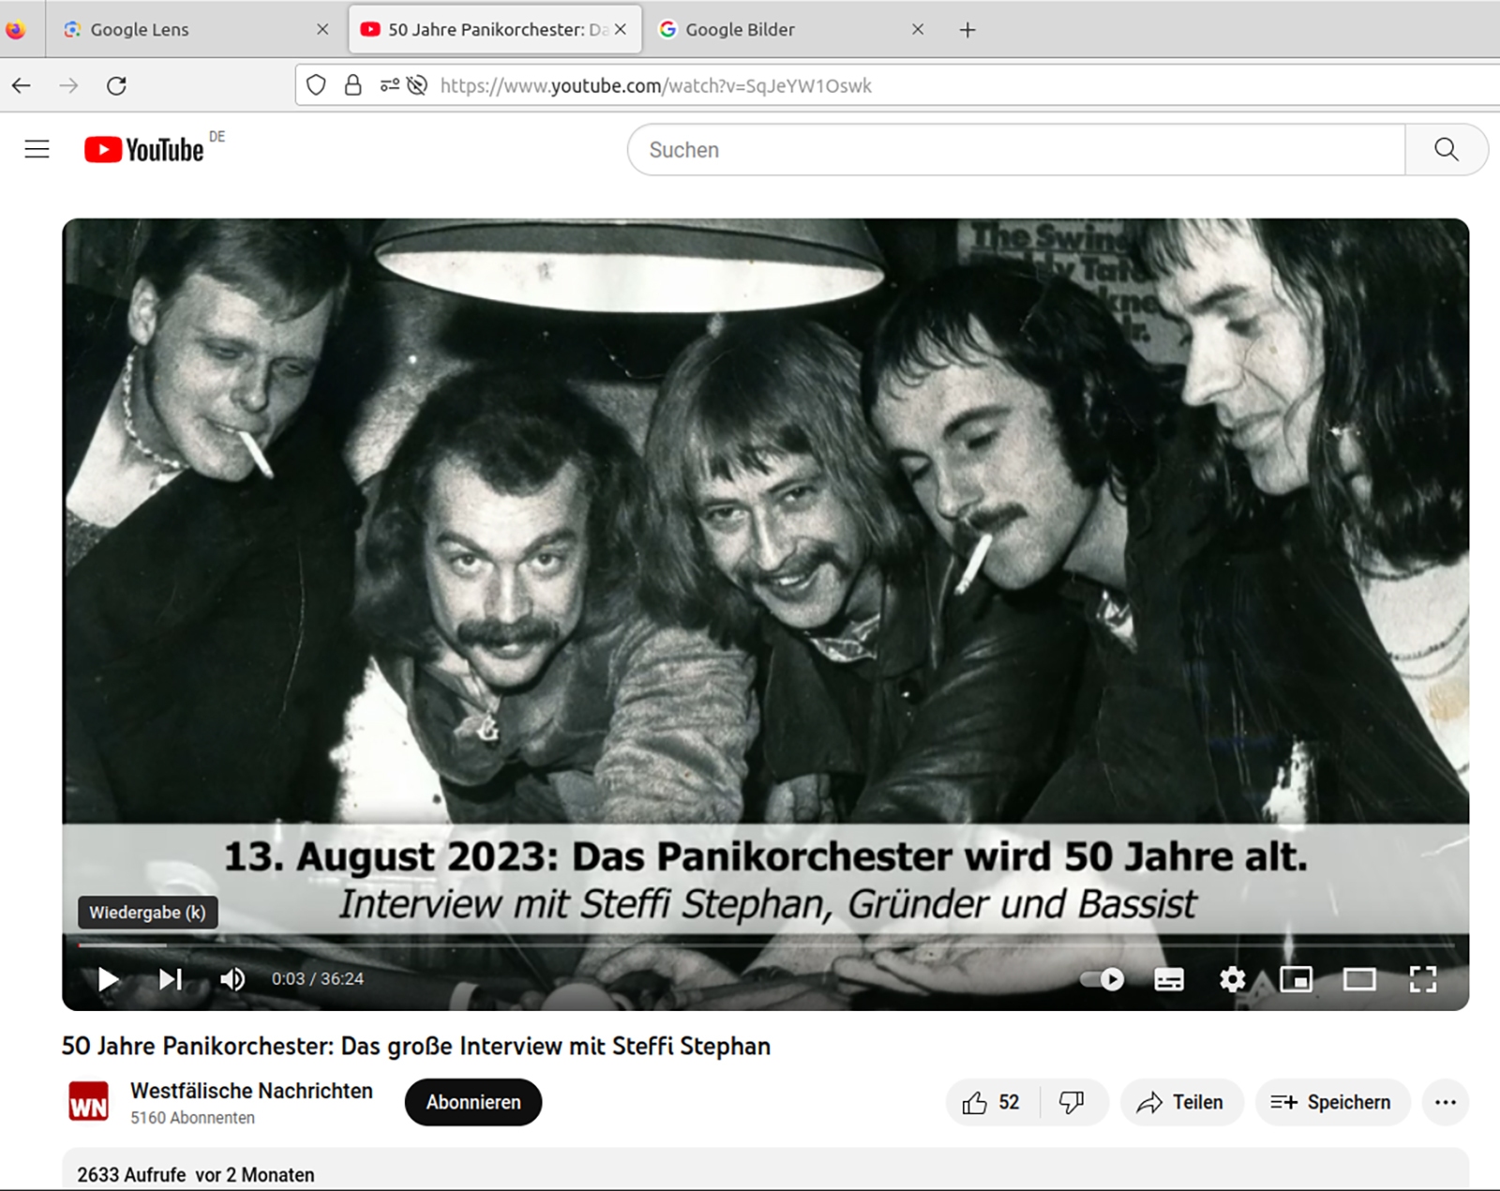Toggle subtitles on the video
The image size is (1500, 1191).
tap(1168, 979)
